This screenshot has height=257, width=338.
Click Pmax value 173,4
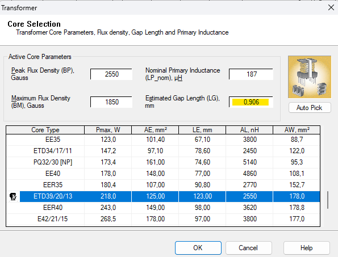[108, 162]
